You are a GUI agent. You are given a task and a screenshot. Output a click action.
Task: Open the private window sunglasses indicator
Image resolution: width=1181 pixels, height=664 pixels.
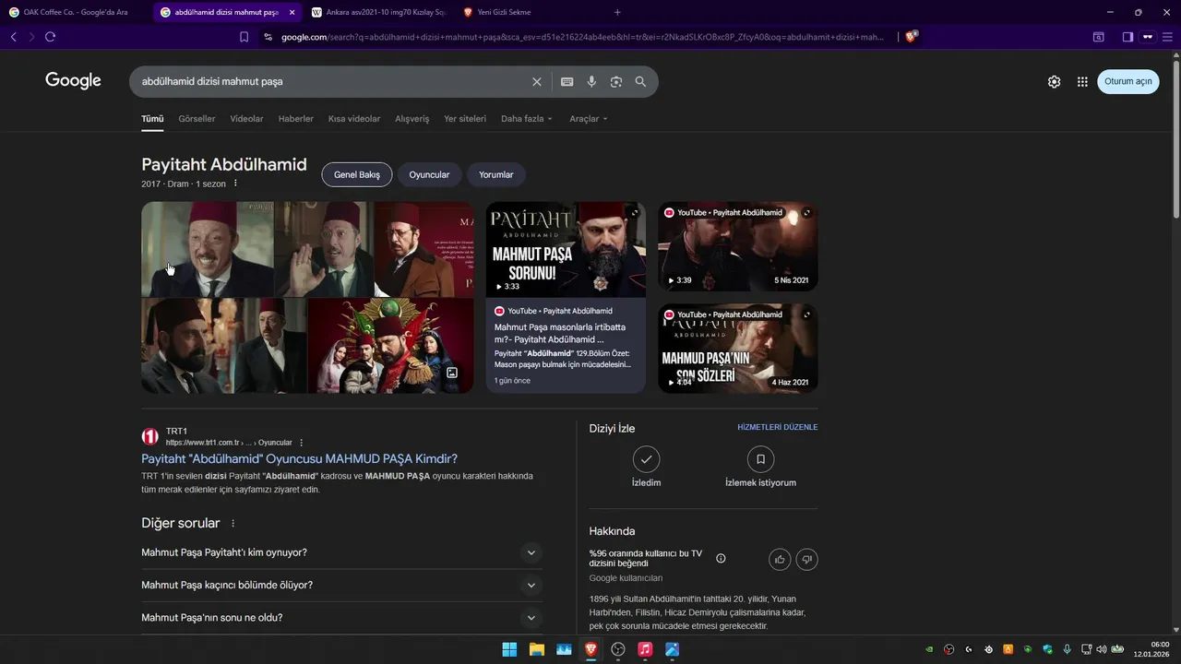click(1148, 37)
